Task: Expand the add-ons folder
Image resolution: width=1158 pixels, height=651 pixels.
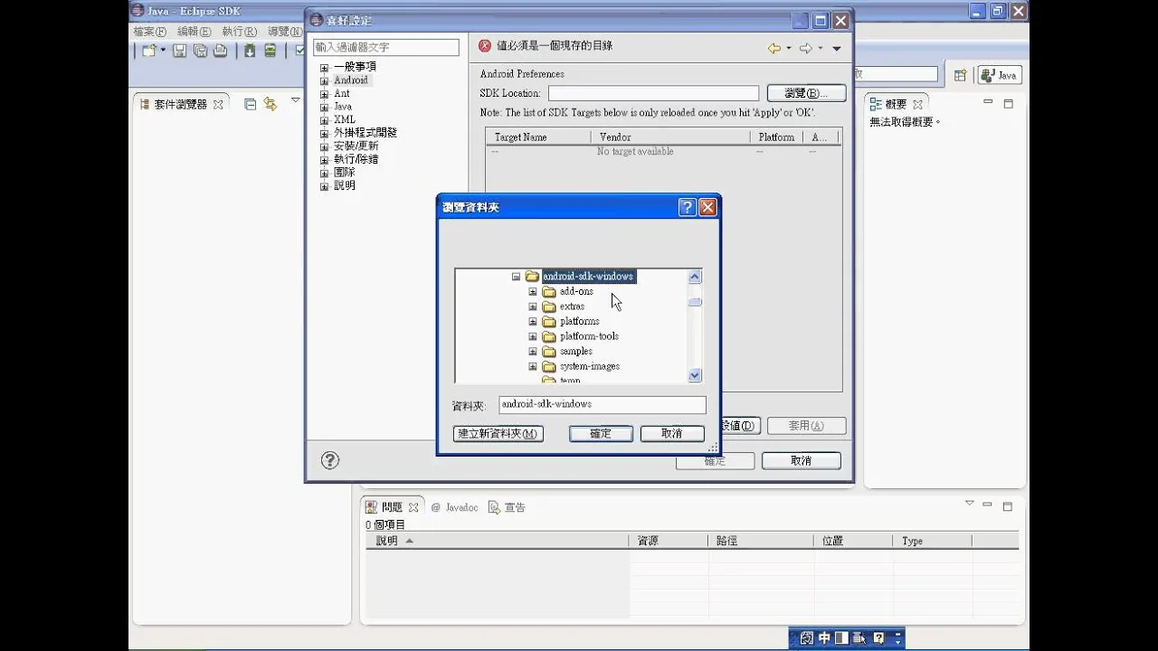Action: [533, 292]
